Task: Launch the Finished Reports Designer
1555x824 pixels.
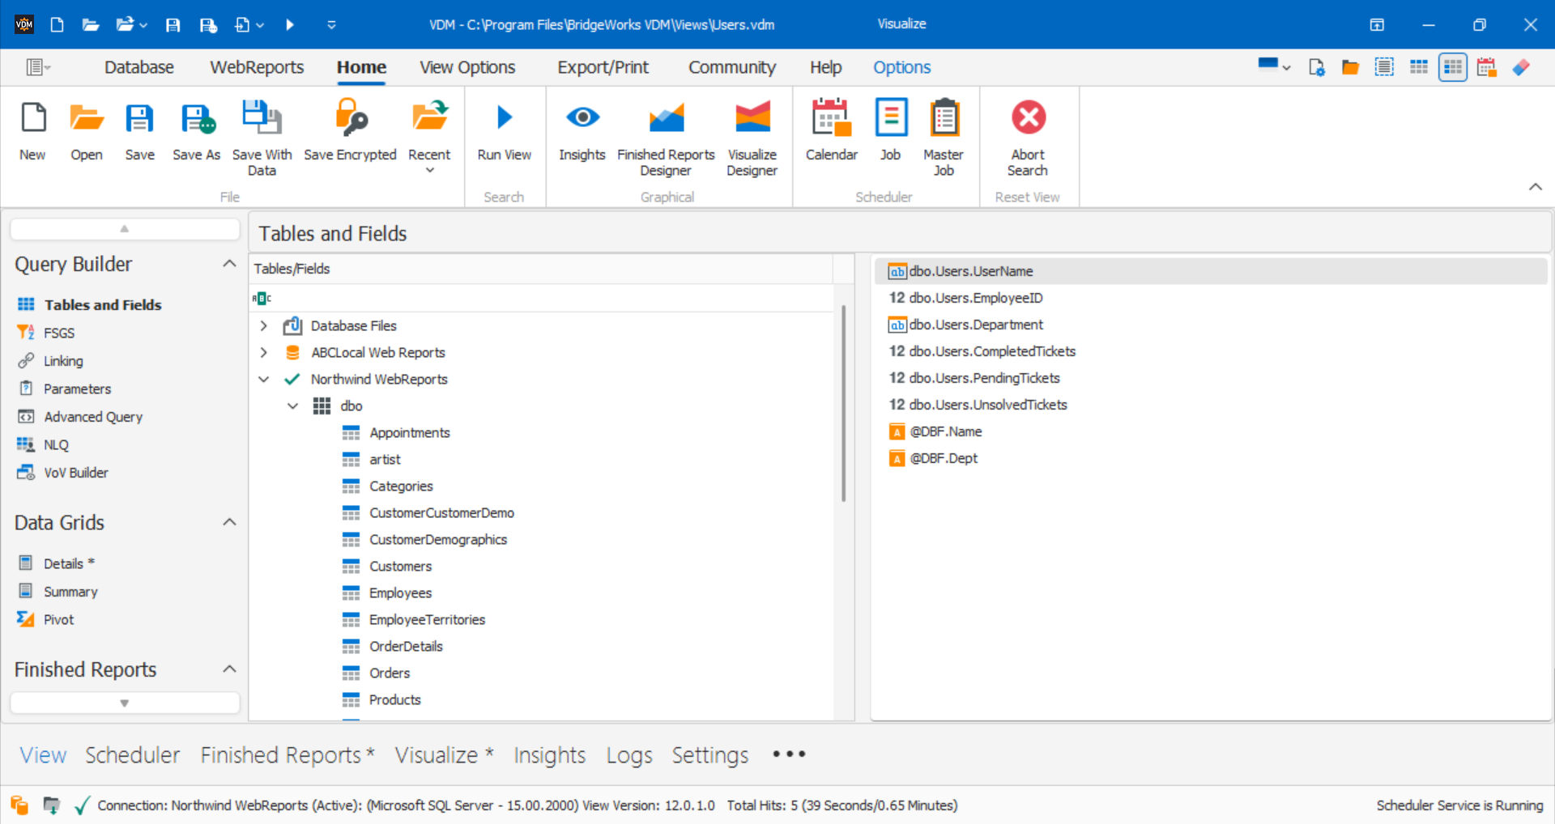Action: pos(666,117)
